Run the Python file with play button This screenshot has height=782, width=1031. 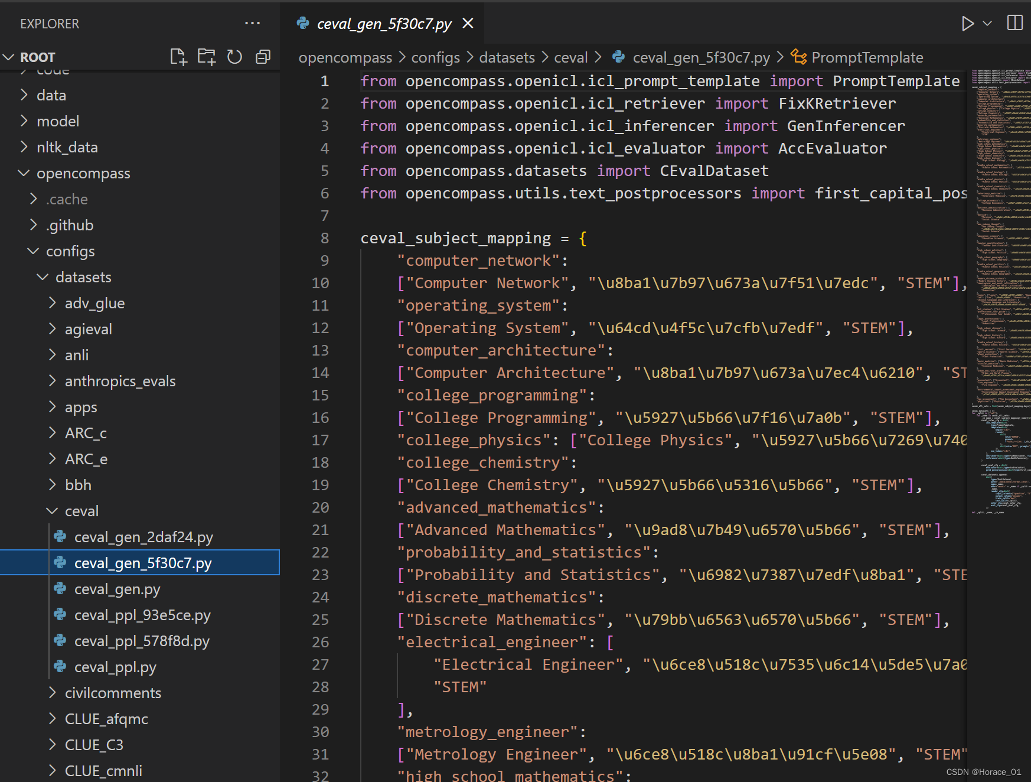coord(967,24)
